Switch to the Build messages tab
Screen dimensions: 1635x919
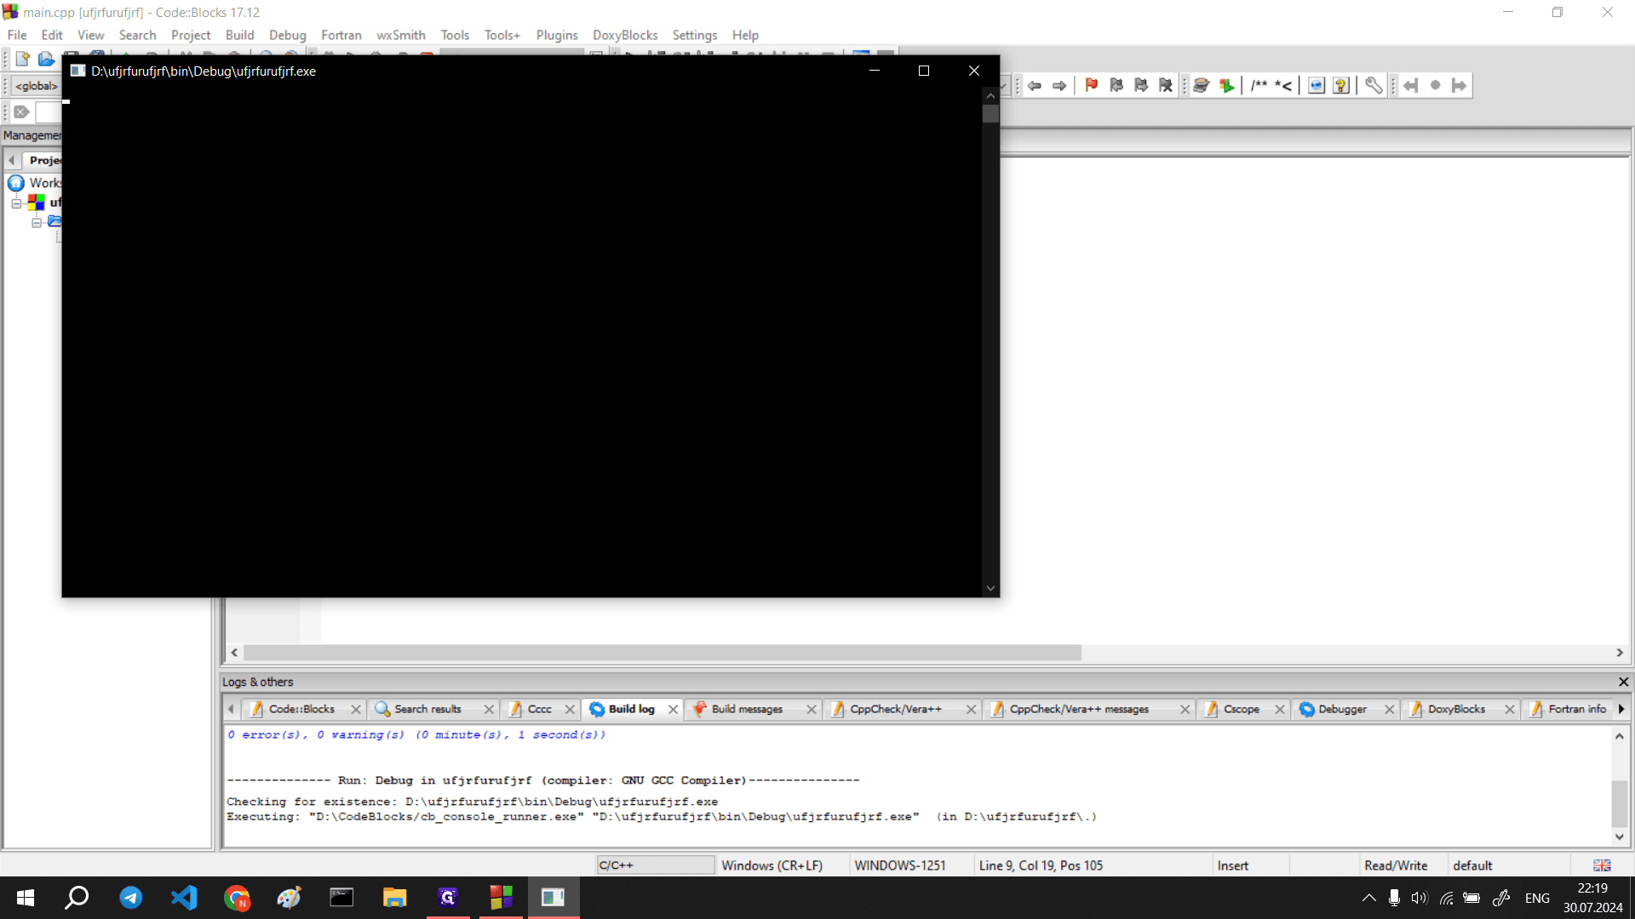click(x=747, y=709)
